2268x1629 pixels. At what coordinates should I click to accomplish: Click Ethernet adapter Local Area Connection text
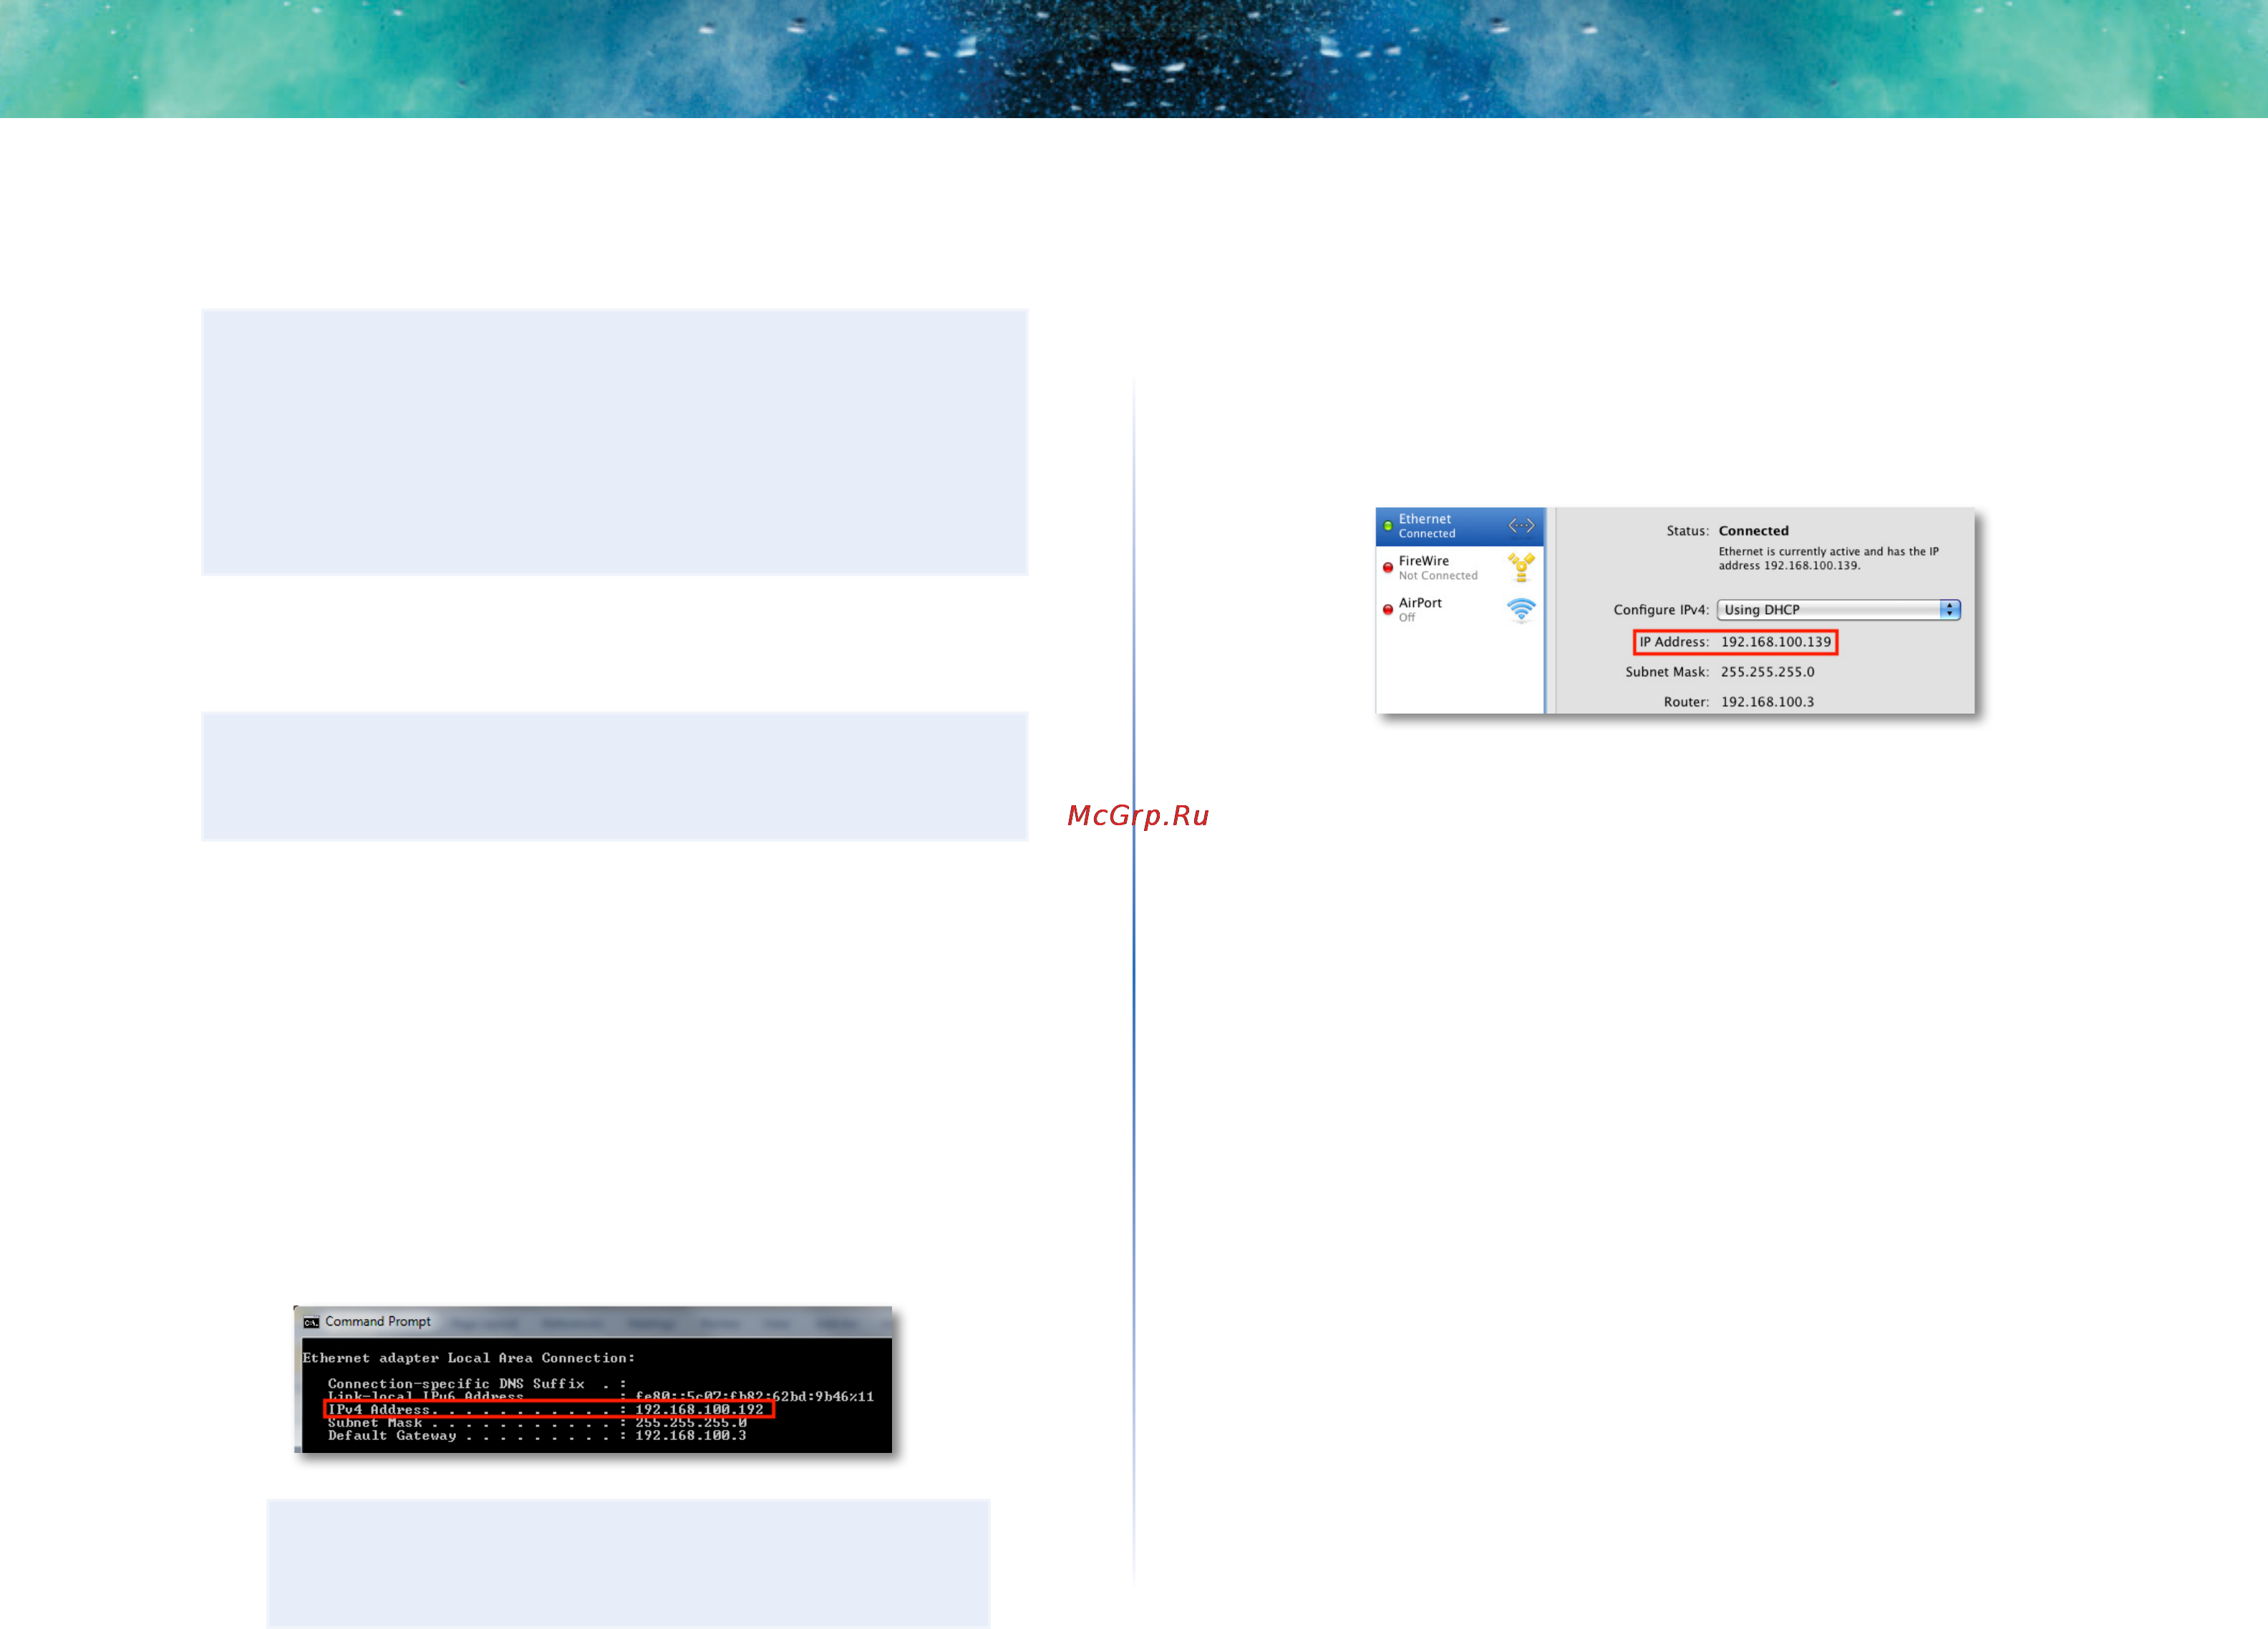click(x=468, y=1358)
